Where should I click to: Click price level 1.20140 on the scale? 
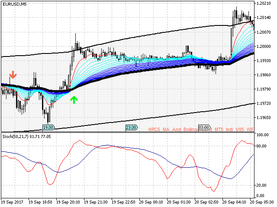coord(264,18)
